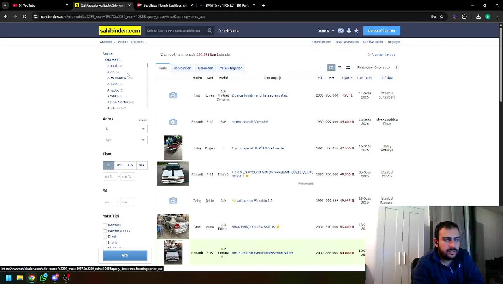Click Ücretsiz İlan Ver button
Image resolution: width=503 pixels, height=284 pixels.
(x=381, y=31)
